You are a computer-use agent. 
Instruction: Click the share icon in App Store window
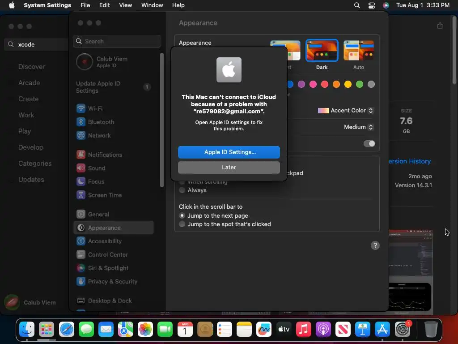point(440,26)
